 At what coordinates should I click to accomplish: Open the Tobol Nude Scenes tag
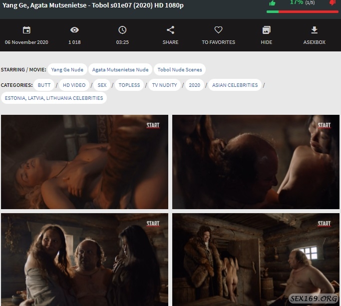[x=179, y=70]
